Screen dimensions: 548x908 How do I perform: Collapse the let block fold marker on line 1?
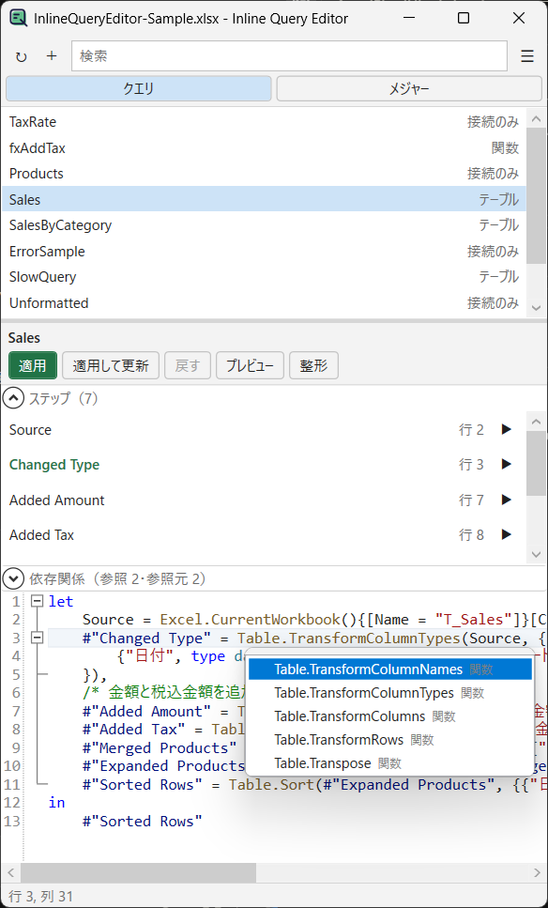click(37, 602)
